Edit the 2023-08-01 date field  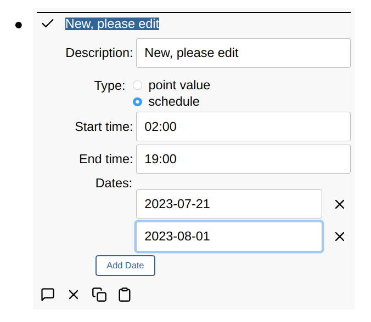[x=228, y=237]
